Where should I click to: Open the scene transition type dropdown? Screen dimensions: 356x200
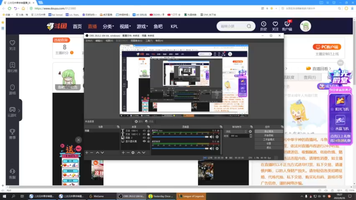point(236,132)
